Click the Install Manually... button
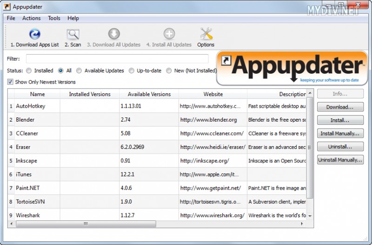Viewport: 372px width, 245px height. click(x=340, y=134)
